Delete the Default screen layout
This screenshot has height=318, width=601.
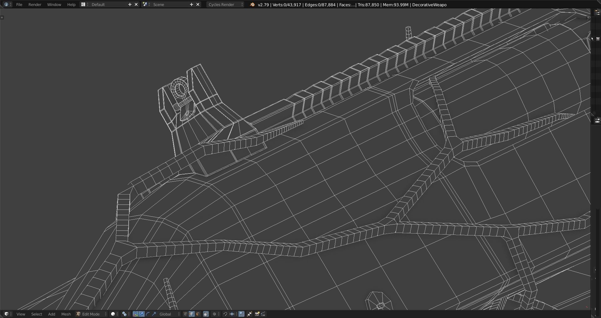click(136, 4)
